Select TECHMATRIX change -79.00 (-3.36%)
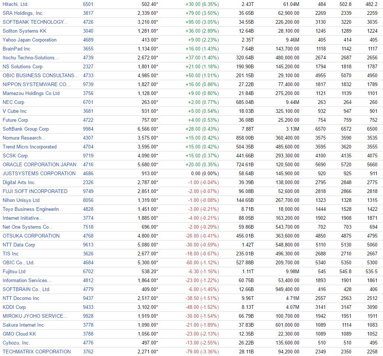Image resolution: width=383 pixels, height=356 pixels. coord(202,352)
